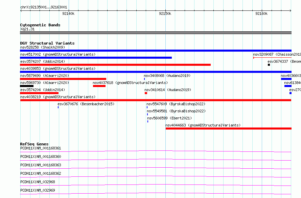Select the small blue esv3670676 marker
The image size is (301, 198).
click(x=58, y=107)
